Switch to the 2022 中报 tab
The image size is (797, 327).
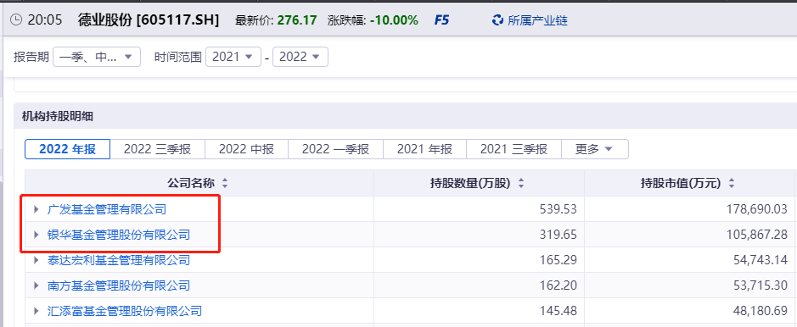pos(246,149)
